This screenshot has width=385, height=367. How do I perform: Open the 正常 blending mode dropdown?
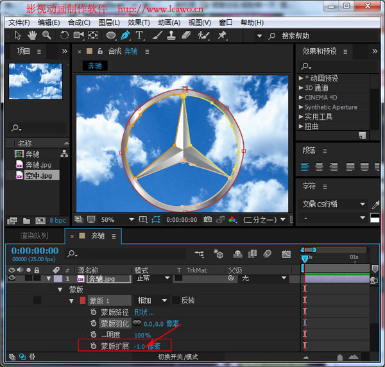coord(152,278)
